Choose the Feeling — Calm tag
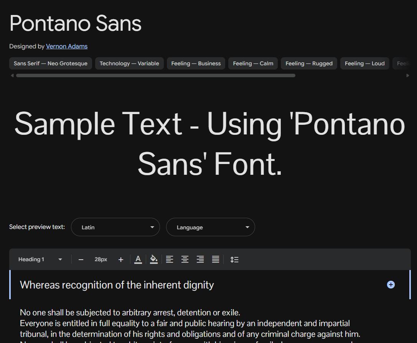The image size is (417, 343). pyautogui.click(x=253, y=63)
